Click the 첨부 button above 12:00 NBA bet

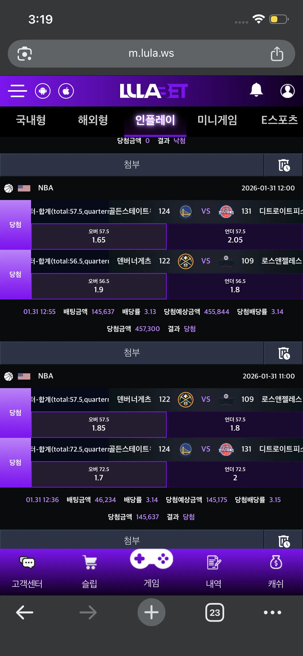click(132, 165)
